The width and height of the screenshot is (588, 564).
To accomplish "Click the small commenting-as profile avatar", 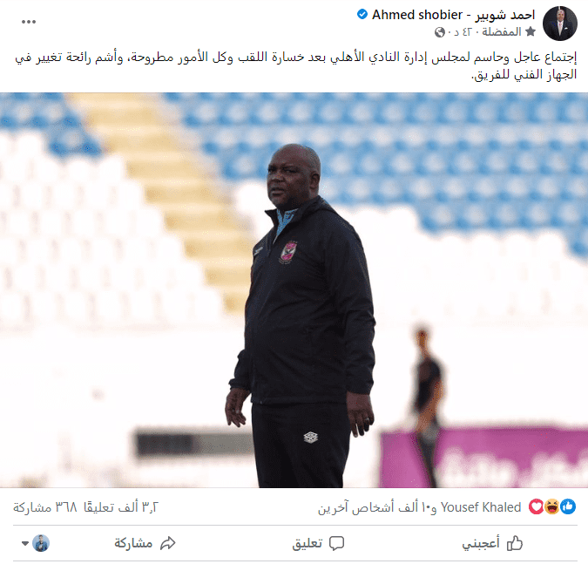I will [40, 543].
